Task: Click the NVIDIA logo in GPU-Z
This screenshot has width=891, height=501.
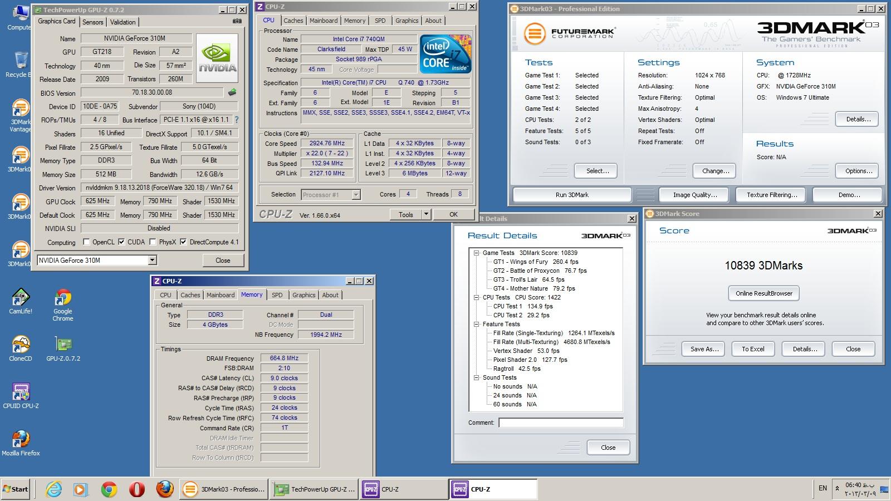Action: (217, 59)
